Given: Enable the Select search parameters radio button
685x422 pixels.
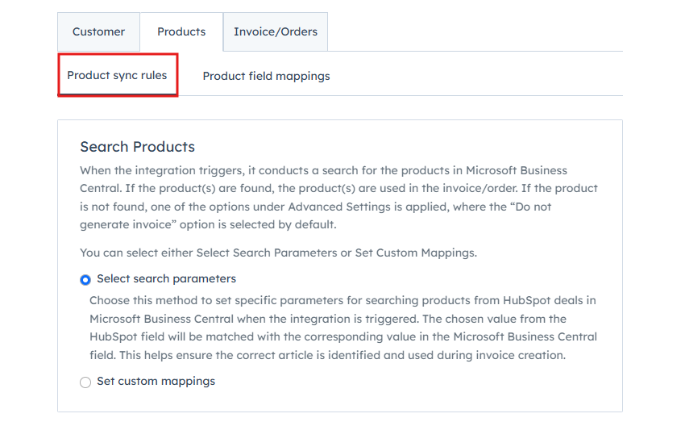Looking at the screenshot, I should [x=85, y=280].
